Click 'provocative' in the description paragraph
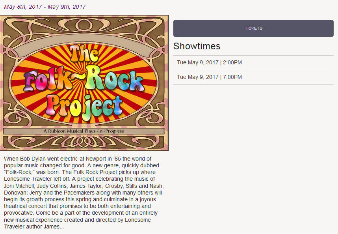The height and width of the screenshot is (234, 338). tap(18, 213)
